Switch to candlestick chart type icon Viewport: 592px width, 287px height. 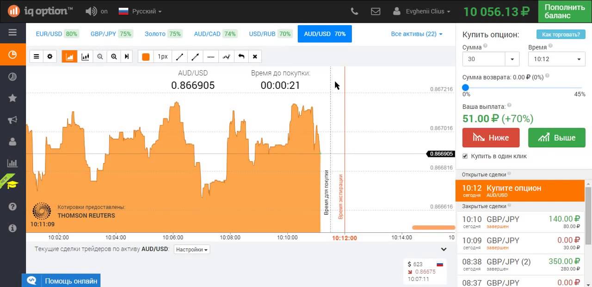pos(85,56)
